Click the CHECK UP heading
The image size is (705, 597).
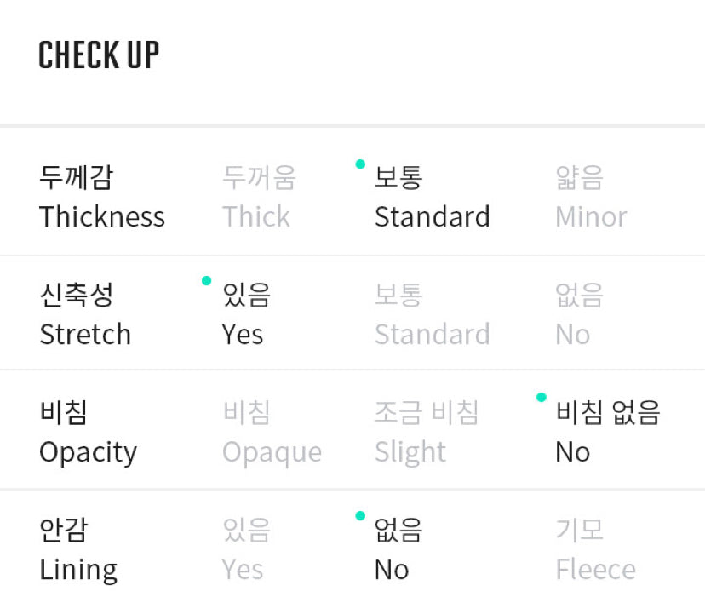pyautogui.click(x=99, y=55)
